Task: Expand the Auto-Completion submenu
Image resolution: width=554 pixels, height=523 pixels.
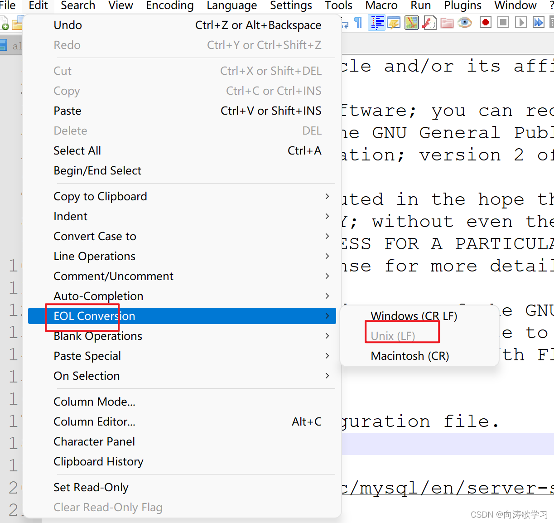Action: (x=182, y=296)
